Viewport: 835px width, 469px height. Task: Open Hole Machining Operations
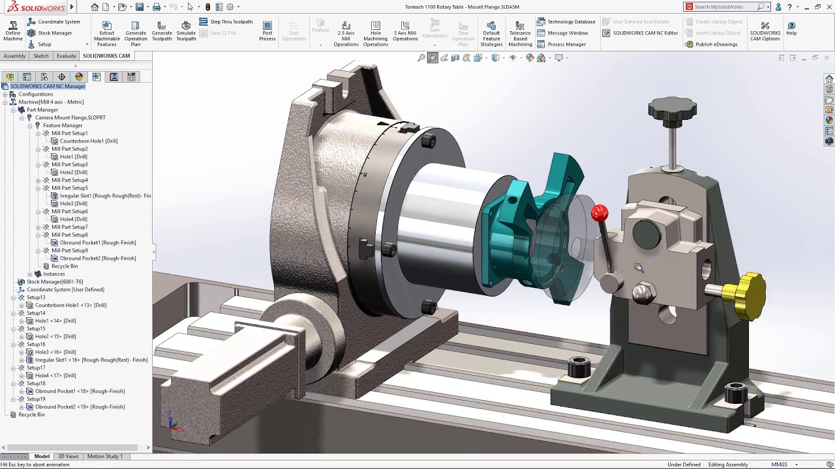pos(376,34)
